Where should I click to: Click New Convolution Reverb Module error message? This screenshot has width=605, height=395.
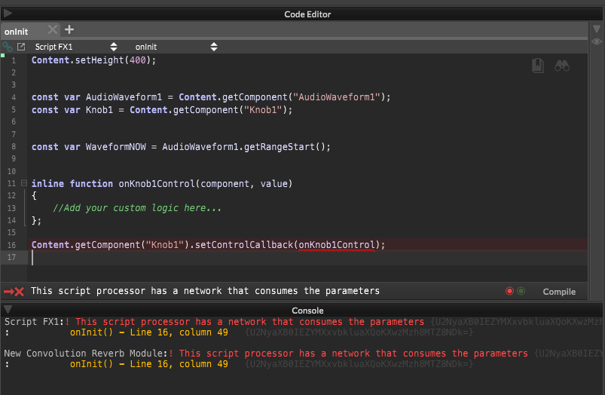(353, 354)
